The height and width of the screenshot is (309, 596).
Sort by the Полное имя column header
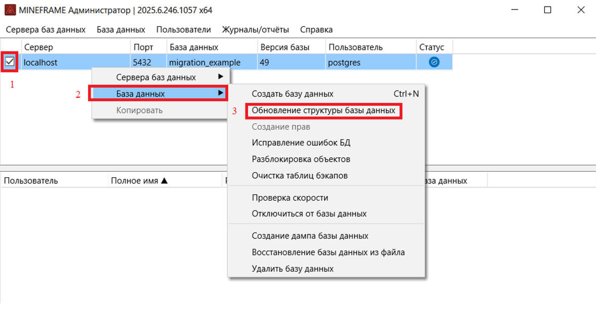coord(165,180)
